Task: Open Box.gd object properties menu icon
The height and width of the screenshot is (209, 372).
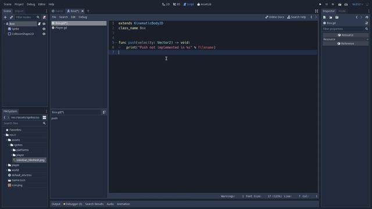Action: pyautogui.click(x=367, y=23)
